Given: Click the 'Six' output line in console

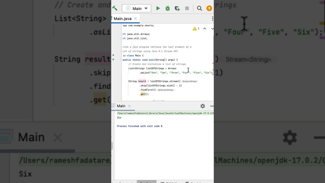Looking at the screenshot, I should 119,118.
